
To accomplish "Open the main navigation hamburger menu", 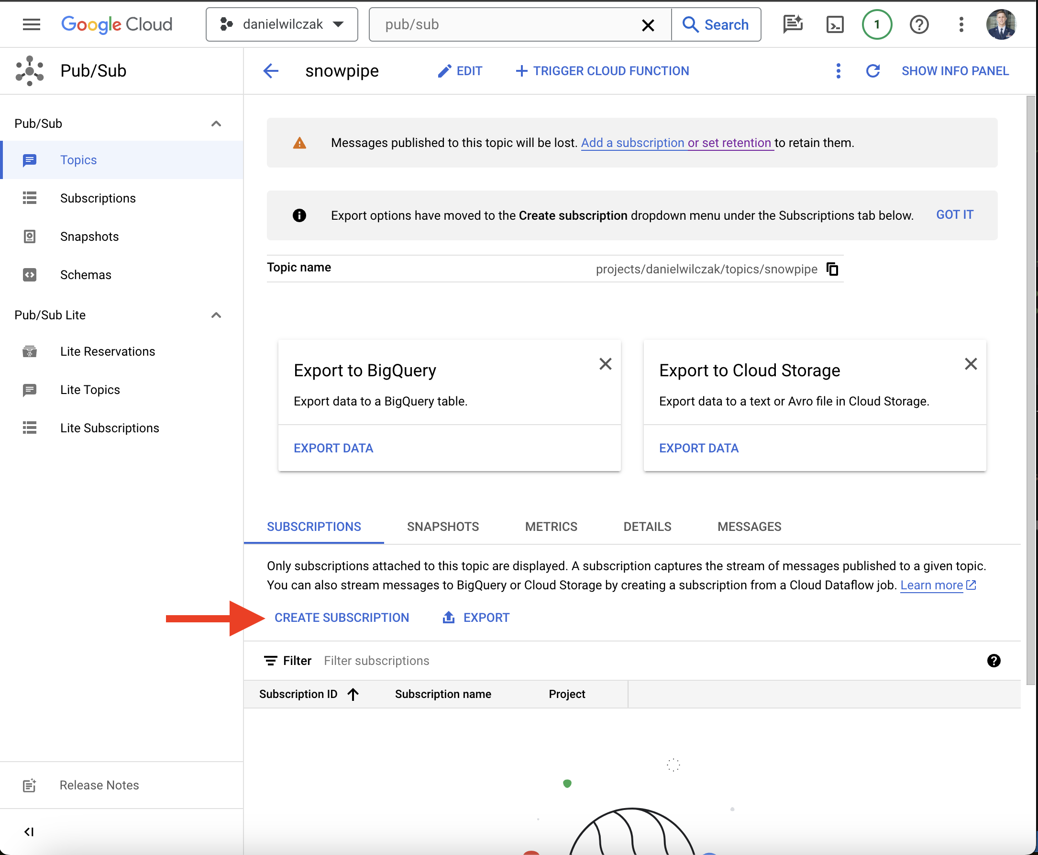I will tap(32, 24).
